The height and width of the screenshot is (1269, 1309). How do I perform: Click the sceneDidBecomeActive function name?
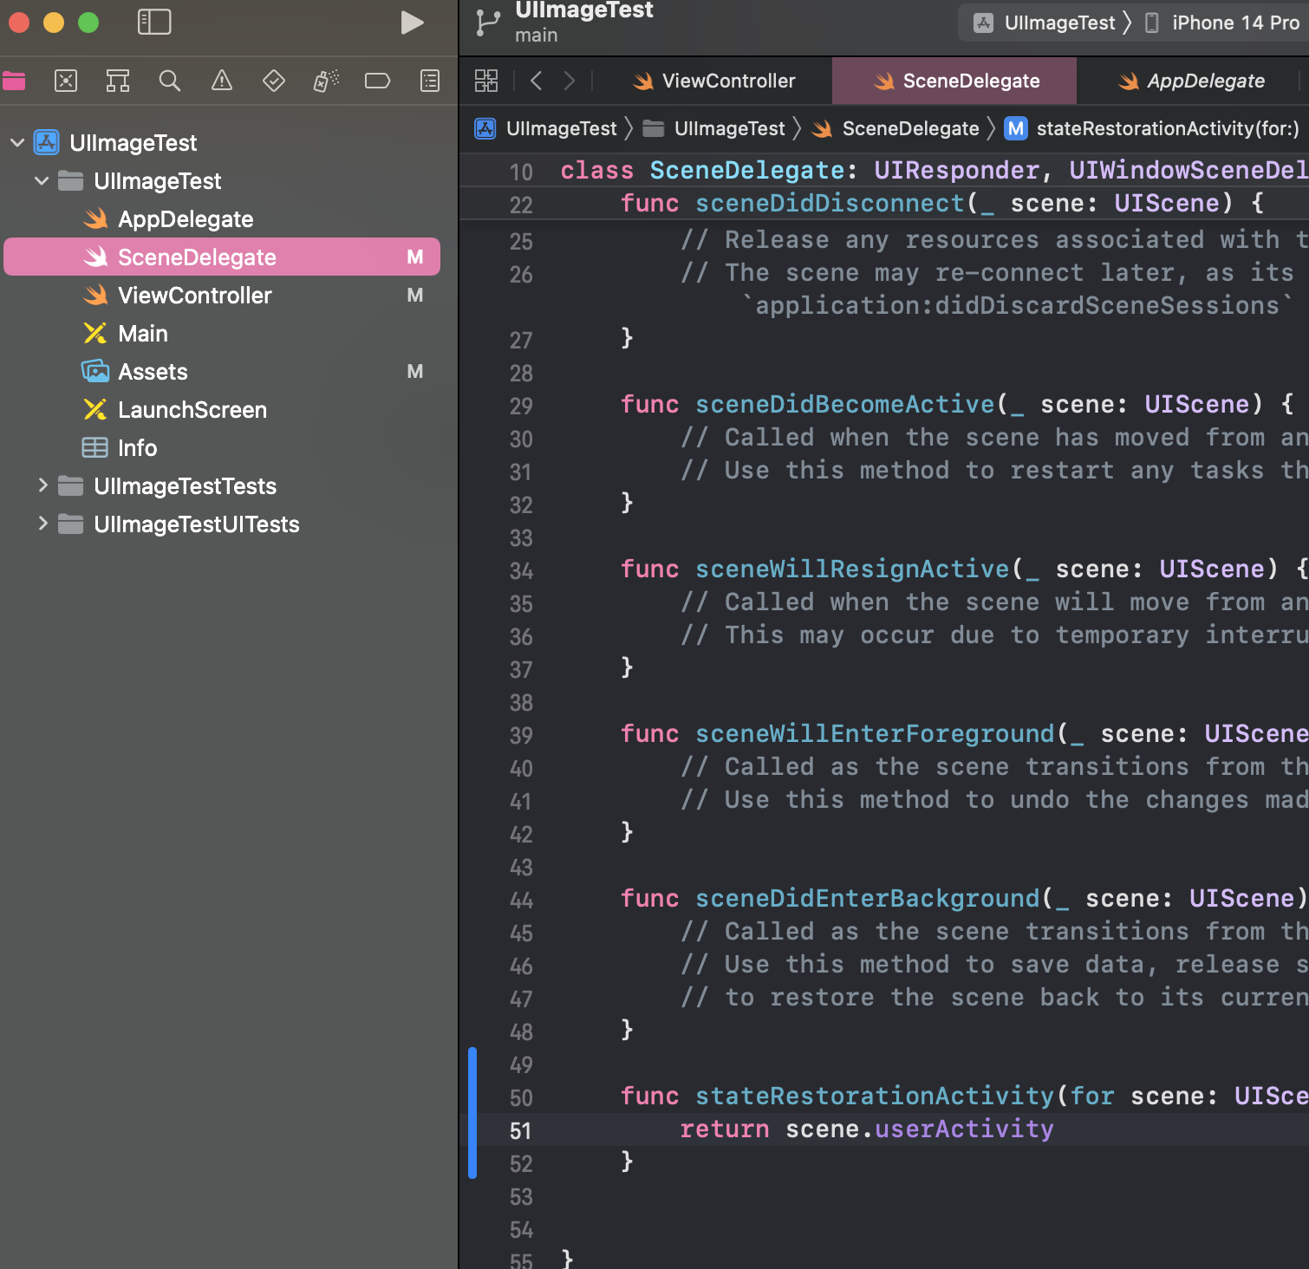(845, 404)
